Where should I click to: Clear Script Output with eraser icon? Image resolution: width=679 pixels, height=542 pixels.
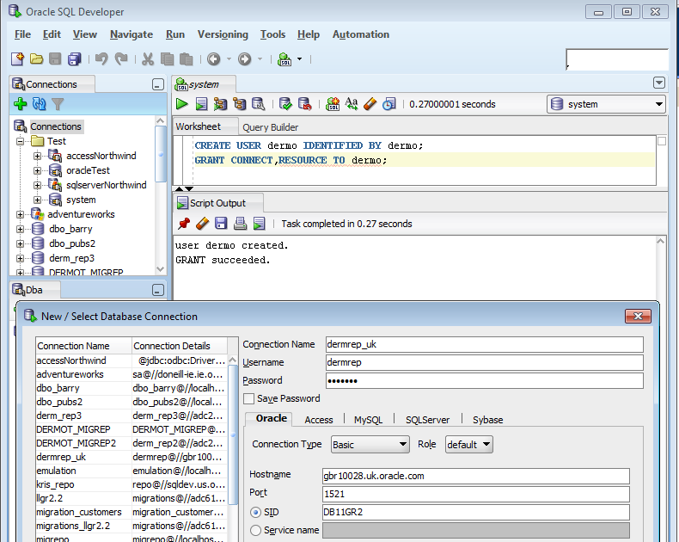point(202,224)
